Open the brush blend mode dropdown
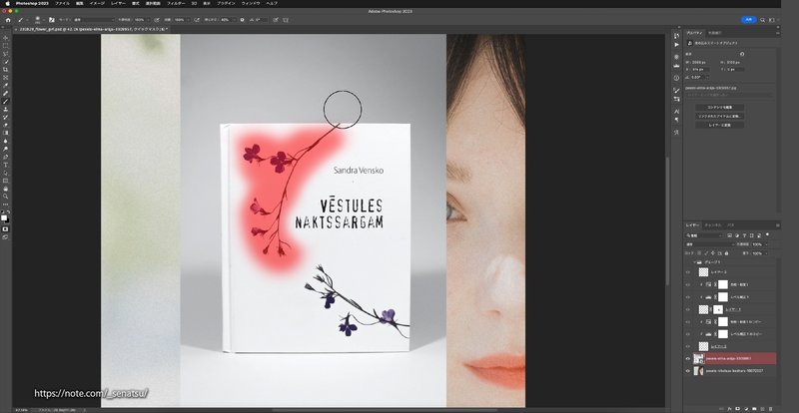Image resolution: width=799 pixels, height=413 pixels. 94,20
